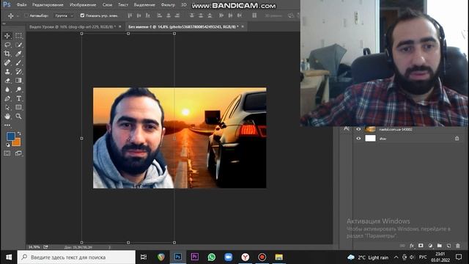Viewport: 469px width, 264px height.
Task: Select the Pen tool
Action: point(7,98)
